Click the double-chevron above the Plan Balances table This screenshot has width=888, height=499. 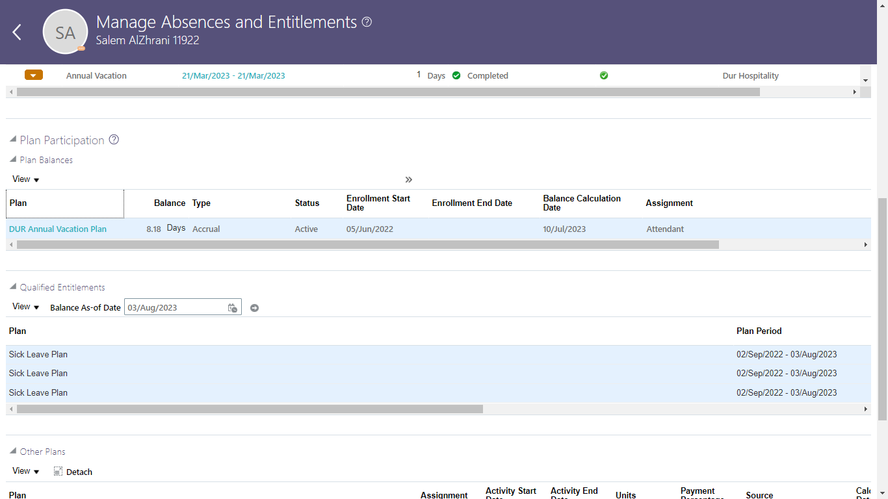coord(408,179)
